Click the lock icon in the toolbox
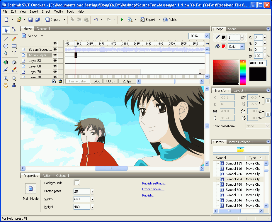This screenshot has height=222, width=272. coord(14,85)
